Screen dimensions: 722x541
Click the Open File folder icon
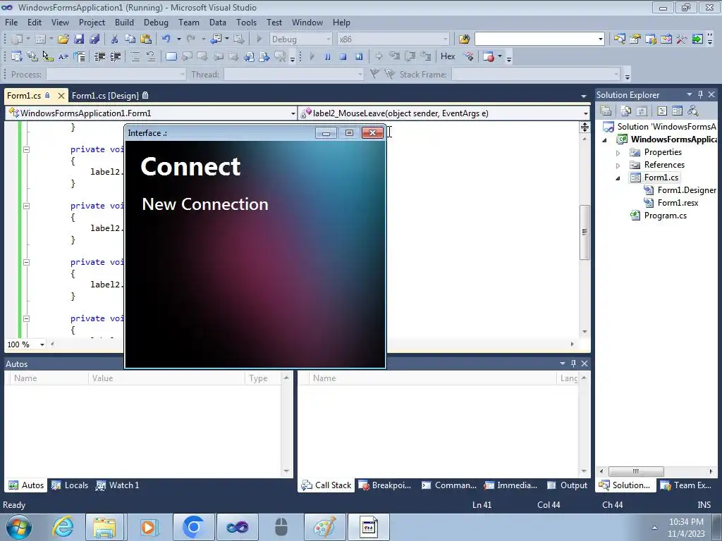(63, 39)
